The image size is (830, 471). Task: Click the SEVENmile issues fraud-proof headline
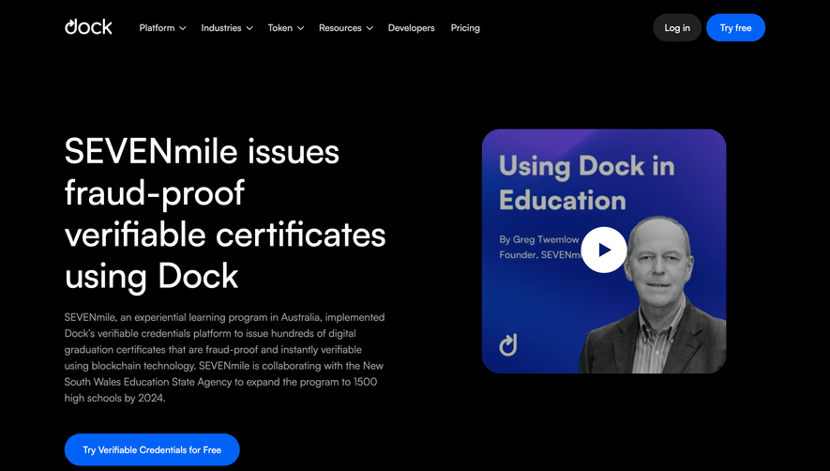point(225,214)
